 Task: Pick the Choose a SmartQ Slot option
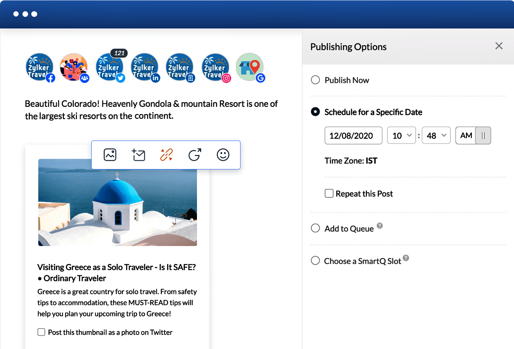315,260
